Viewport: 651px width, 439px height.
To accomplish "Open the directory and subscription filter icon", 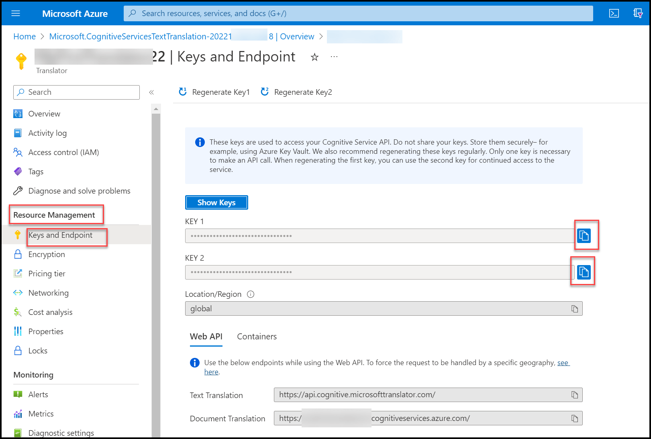I will click(638, 13).
